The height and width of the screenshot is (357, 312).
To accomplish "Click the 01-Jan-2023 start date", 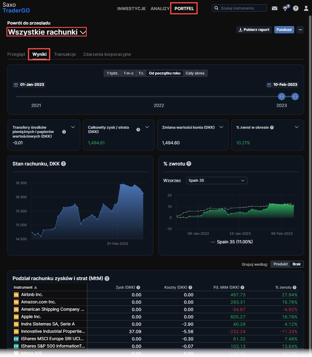I will pos(29,85).
